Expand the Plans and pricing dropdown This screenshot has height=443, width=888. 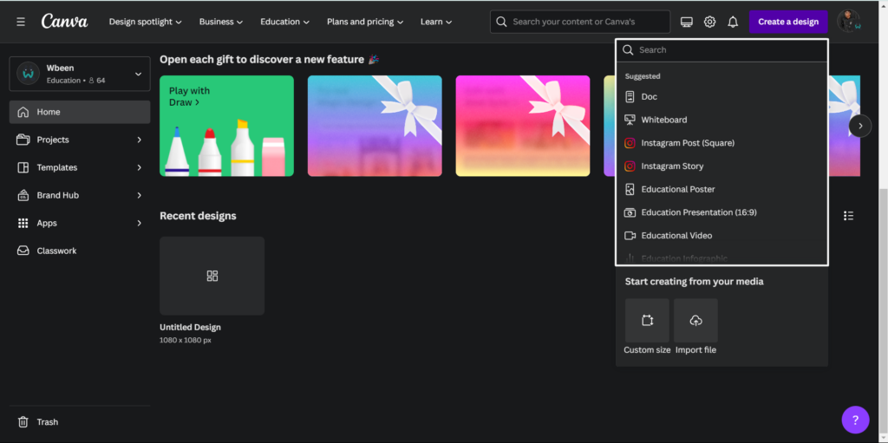[365, 22]
